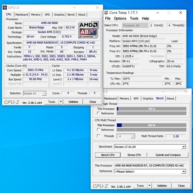
Task: Click the AMD A8 processor logo
Action: pyautogui.click(x=88, y=30)
